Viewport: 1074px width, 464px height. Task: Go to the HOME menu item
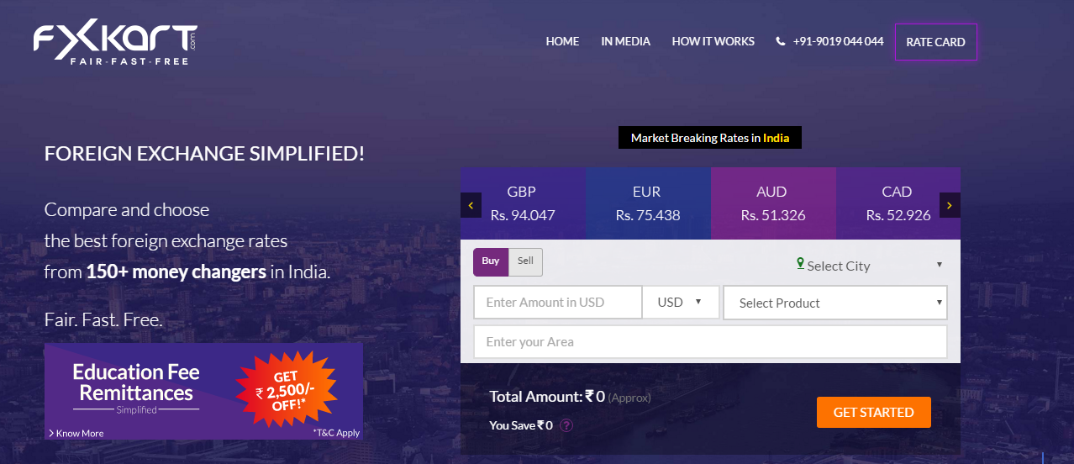coord(562,41)
